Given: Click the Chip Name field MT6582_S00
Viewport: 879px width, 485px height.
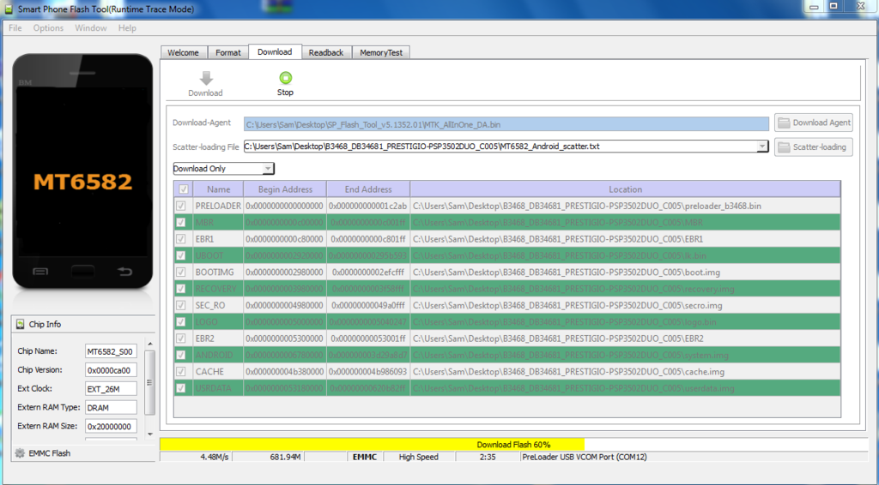Looking at the screenshot, I should (110, 351).
